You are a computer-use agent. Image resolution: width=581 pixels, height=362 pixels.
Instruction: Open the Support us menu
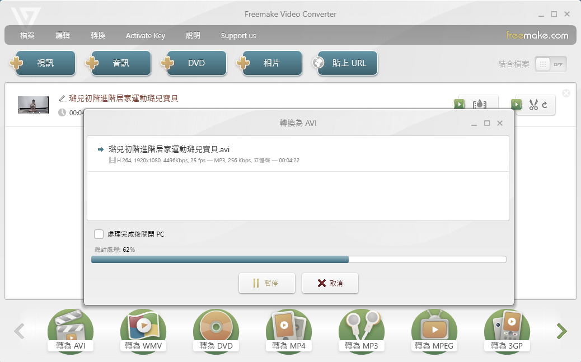pyautogui.click(x=238, y=36)
